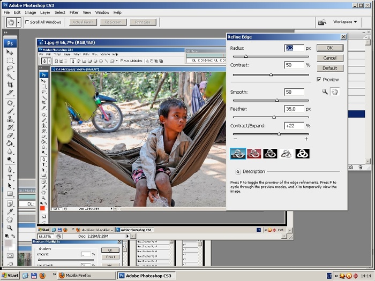Select the Move tool
This screenshot has height=281, width=375.
(x=10, y=52)
